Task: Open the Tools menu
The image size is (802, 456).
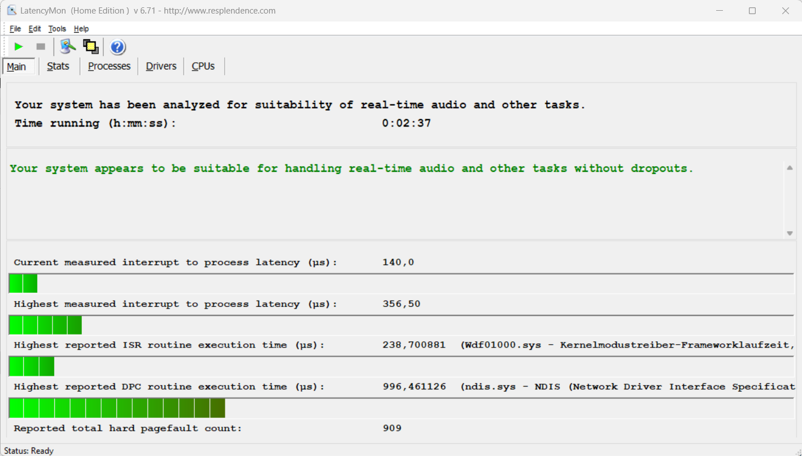Action: click(57, 29)
